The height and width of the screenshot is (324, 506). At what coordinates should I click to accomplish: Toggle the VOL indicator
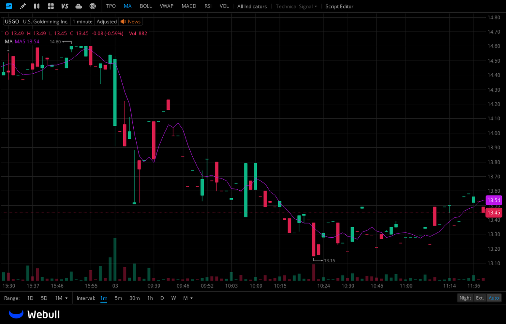224,6
